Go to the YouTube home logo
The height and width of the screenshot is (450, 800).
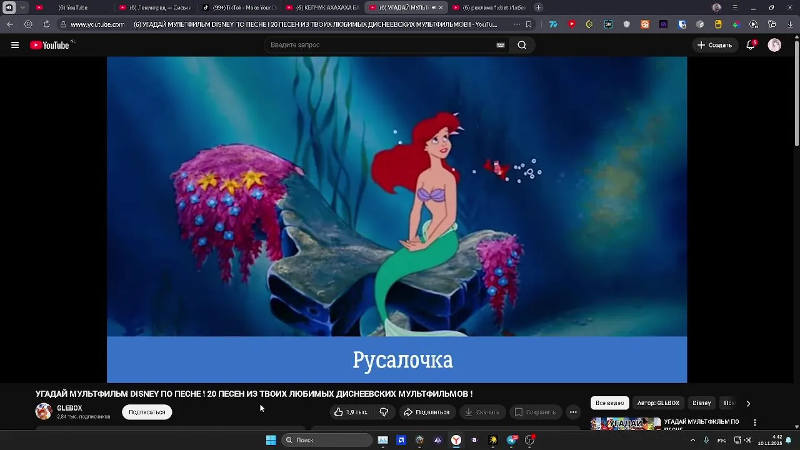(x=50, y=45)
